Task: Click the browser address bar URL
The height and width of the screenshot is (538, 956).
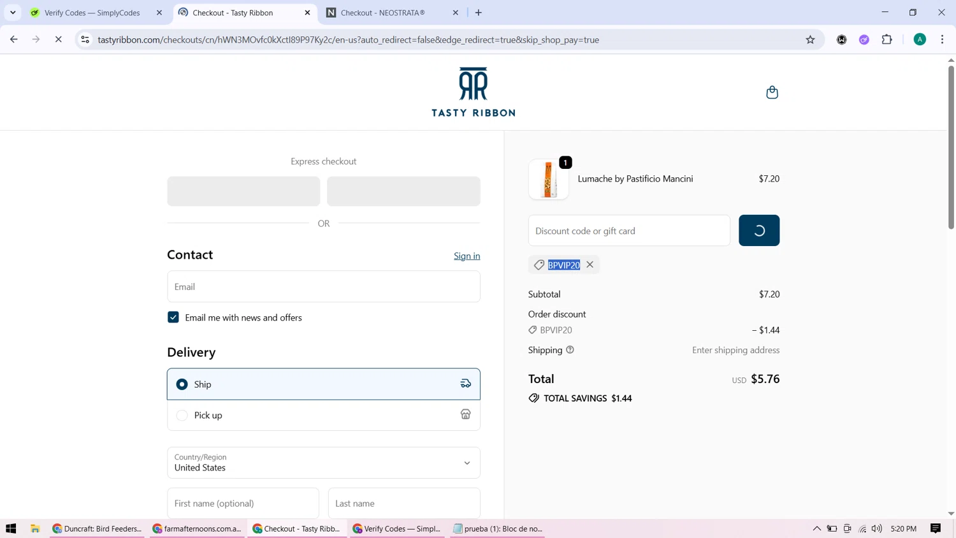Action: pyautogui.click(x=349, y=40)
